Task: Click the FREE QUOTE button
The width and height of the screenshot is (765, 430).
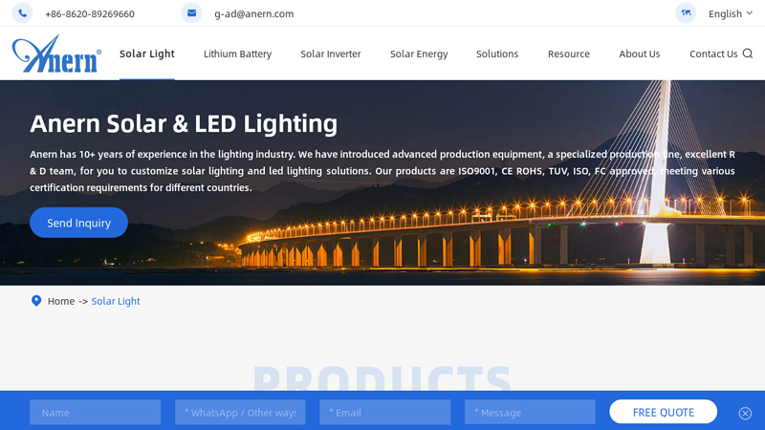Action: tap(663, 412)
